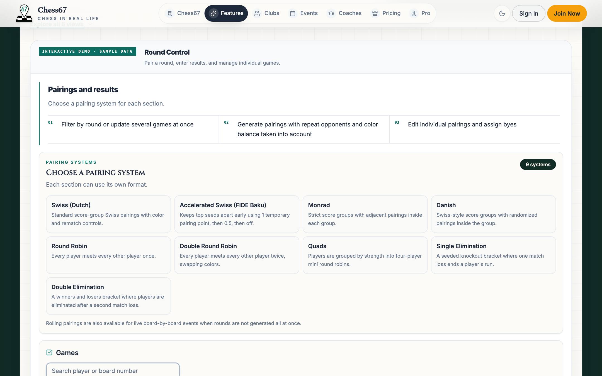Select the Accelerated Swiss (FIDE Baku) card
This screenshot has width=602, height=376.
tap(237, 214)
